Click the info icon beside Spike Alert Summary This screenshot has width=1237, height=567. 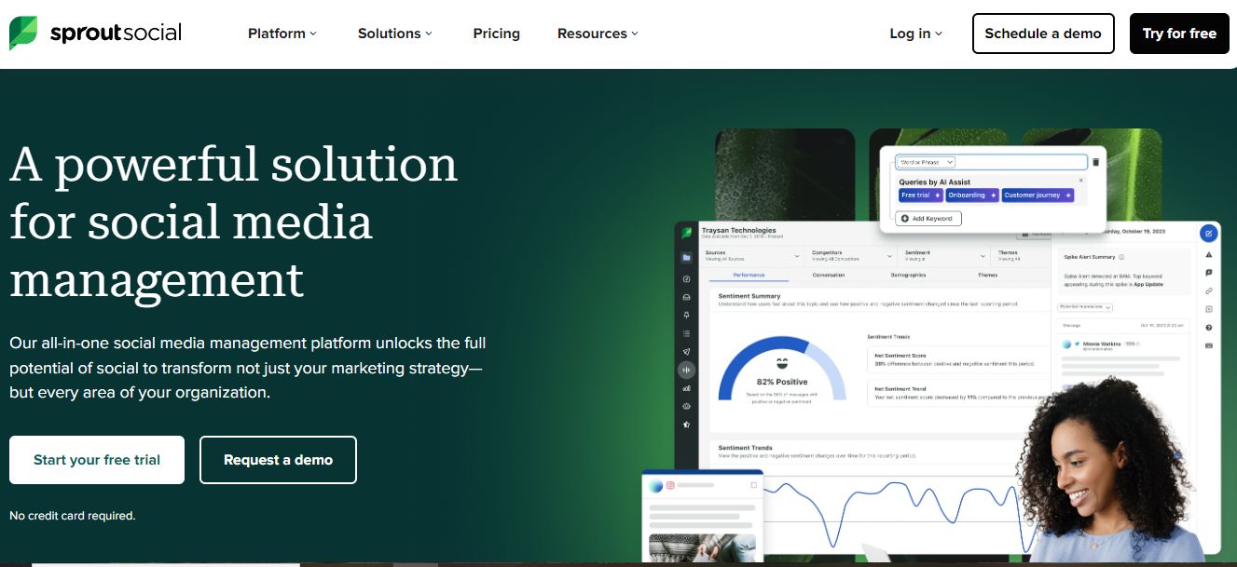[1121, 257]
